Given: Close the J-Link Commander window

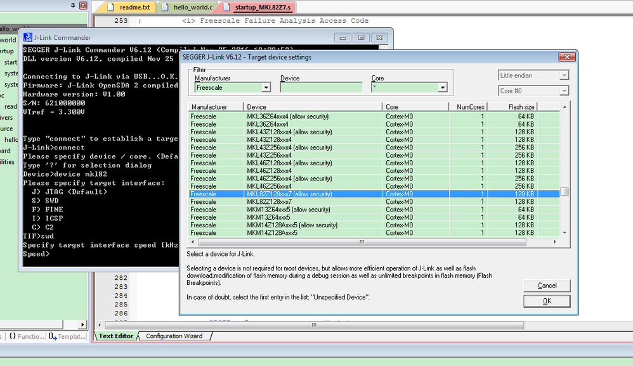Looking at the screenshot, I should pyautogui.click(x=379, y=37).
